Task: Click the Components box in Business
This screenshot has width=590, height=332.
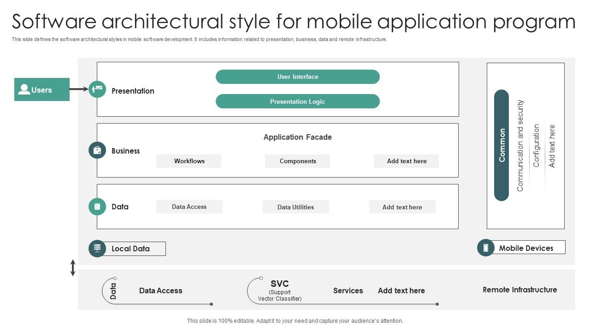Action: (x=298, y=161)
